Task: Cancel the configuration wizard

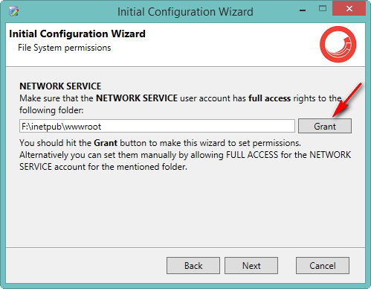Action: coord(323,265)
